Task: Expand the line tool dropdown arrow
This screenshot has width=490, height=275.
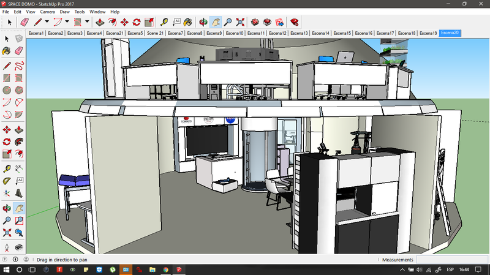Action: click(x=47, y=22)
